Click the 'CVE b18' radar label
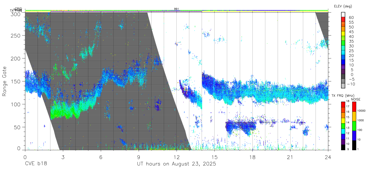Viewport: 369px width, 170px height. click(x=36, y=164)
